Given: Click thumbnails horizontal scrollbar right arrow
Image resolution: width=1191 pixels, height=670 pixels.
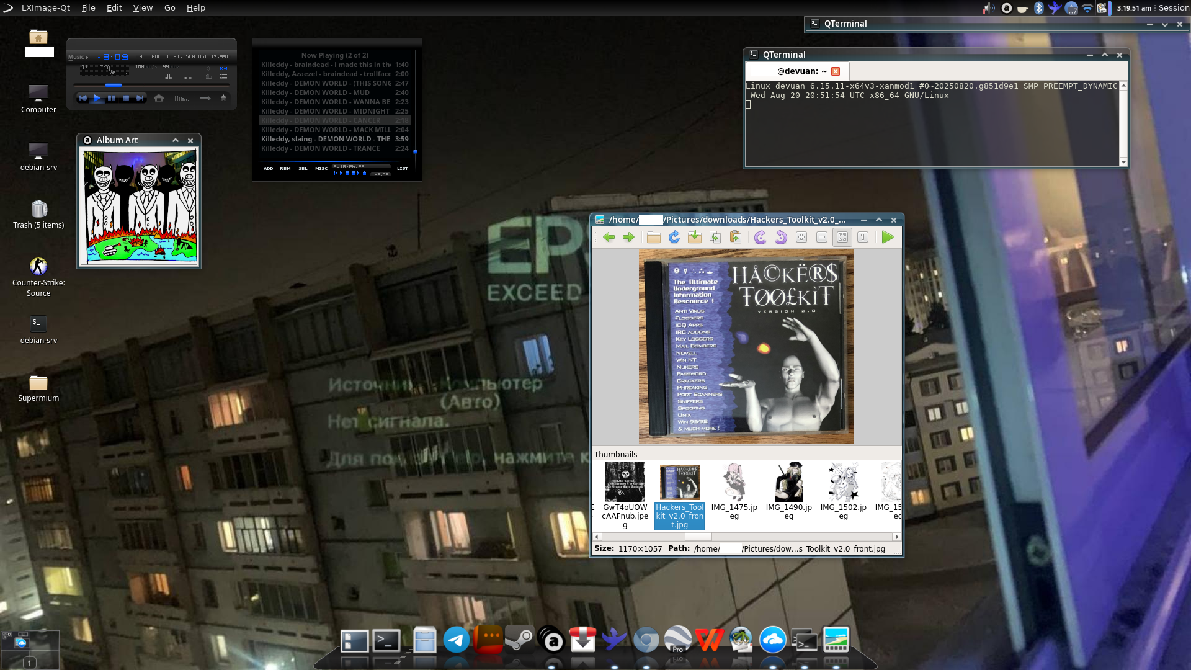Looking at the screenshot, I should pos(897,537).
